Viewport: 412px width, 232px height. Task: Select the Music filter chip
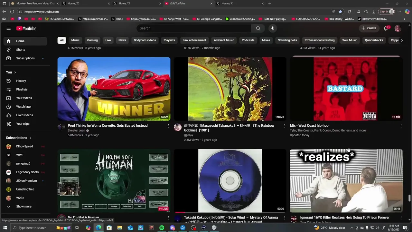(x=75, y=40)
